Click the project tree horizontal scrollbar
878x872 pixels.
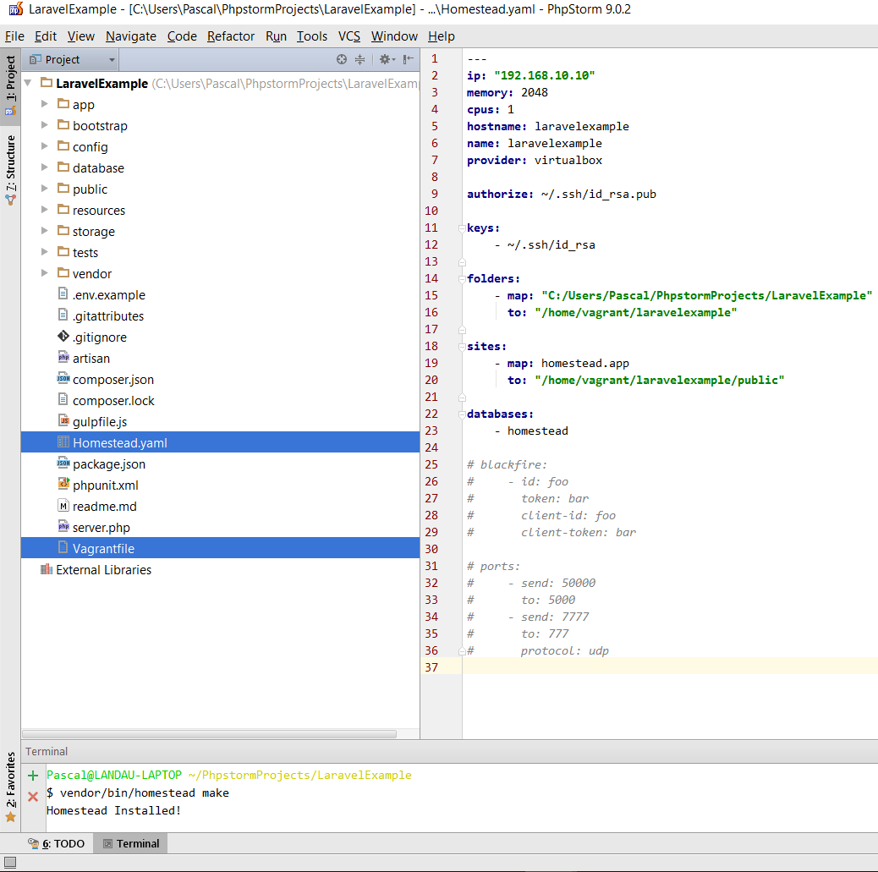[x=209, y=733]
